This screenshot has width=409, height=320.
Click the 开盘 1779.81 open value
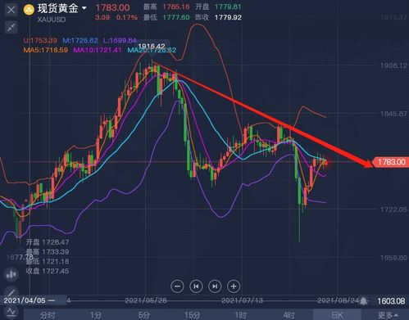click(x=218, y=7)
